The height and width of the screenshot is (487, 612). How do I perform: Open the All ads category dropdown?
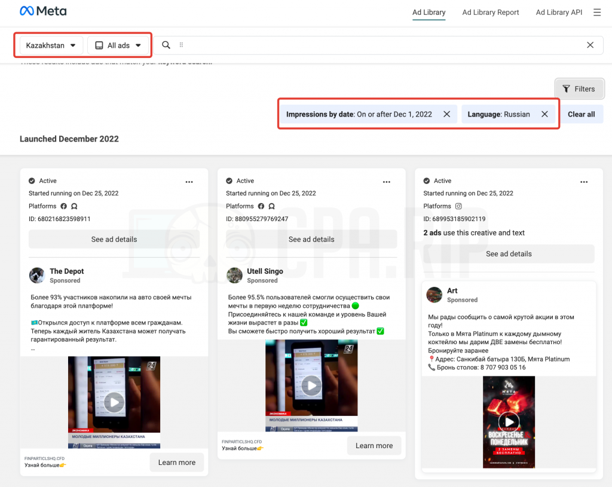point(118,45)
